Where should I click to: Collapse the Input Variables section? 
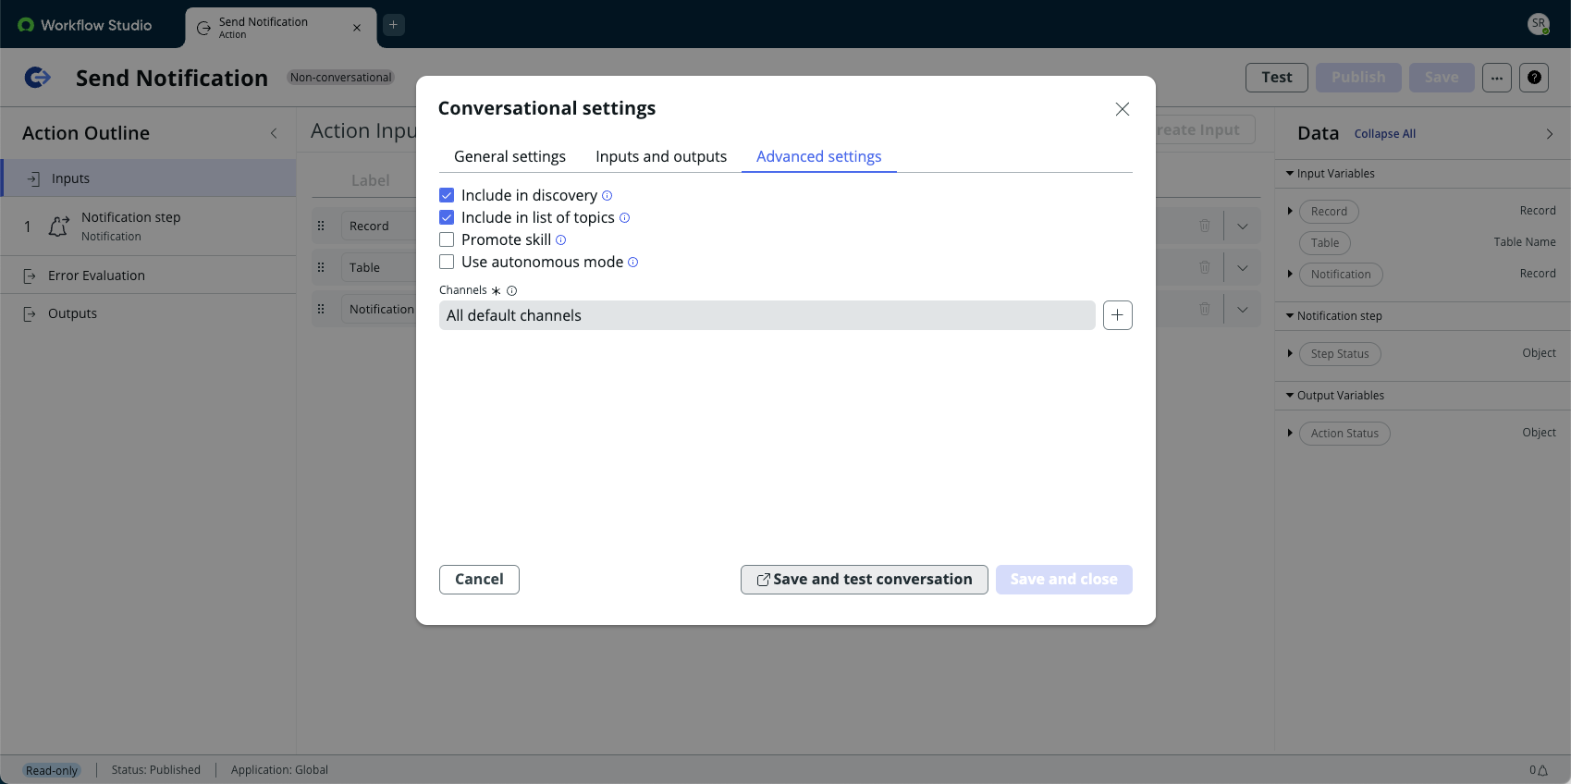[x=1290, y=174]
